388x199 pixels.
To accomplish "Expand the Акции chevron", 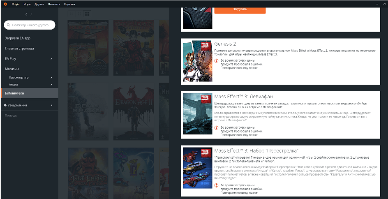I will click(x=51, y=85).
